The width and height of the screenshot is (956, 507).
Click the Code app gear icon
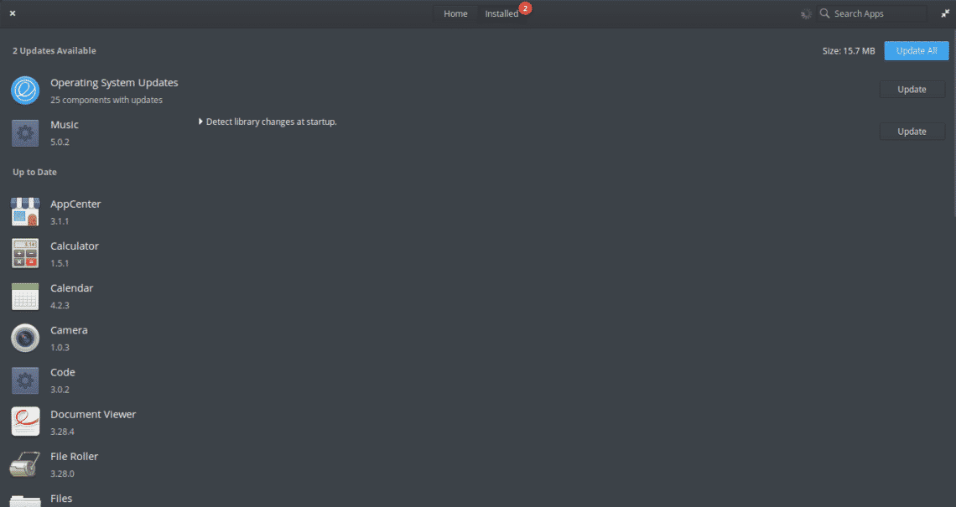tap(25, 380)
